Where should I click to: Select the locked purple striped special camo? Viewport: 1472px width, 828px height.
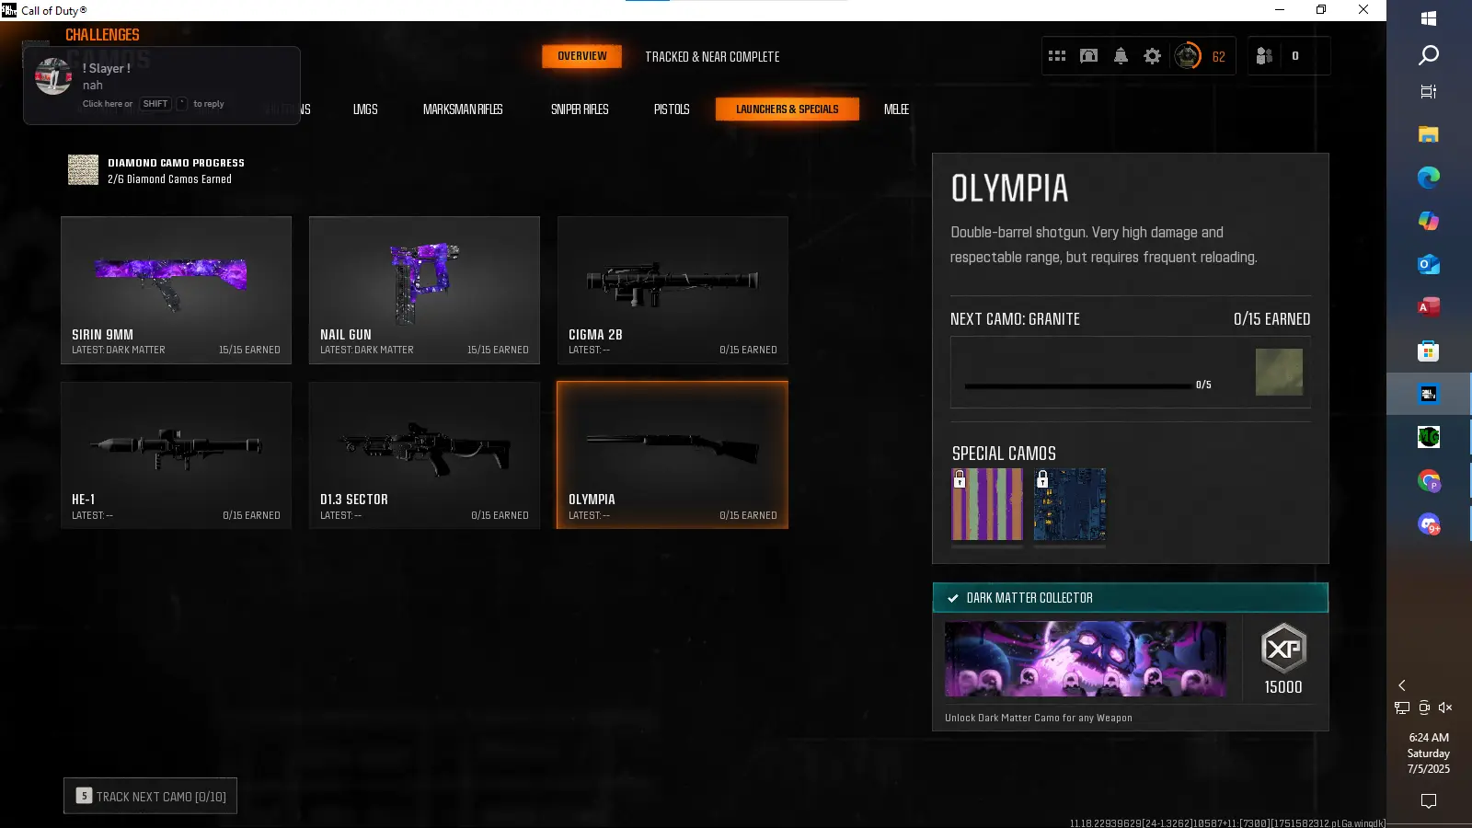coord(987,504)
